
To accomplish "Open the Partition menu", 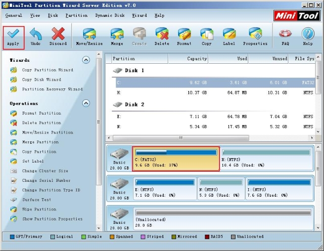I will (77, 15).
